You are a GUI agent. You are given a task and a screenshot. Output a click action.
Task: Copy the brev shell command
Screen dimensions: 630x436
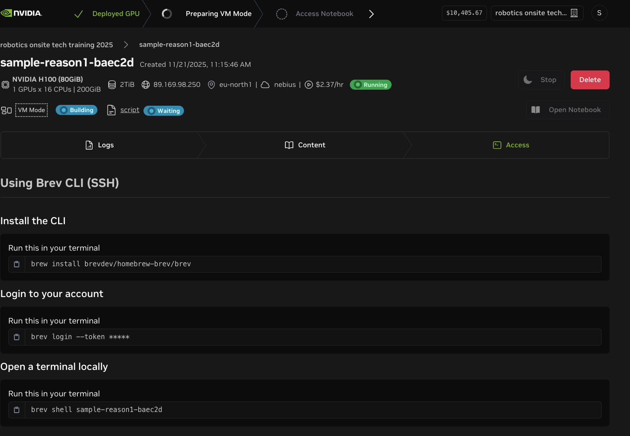pos(17,410)
